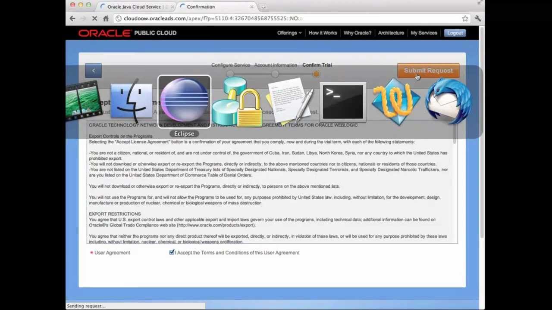The width and height of the screenshot is (552, 310).
Task: Go to the Architecture page
Action: [x=391, y=33]
